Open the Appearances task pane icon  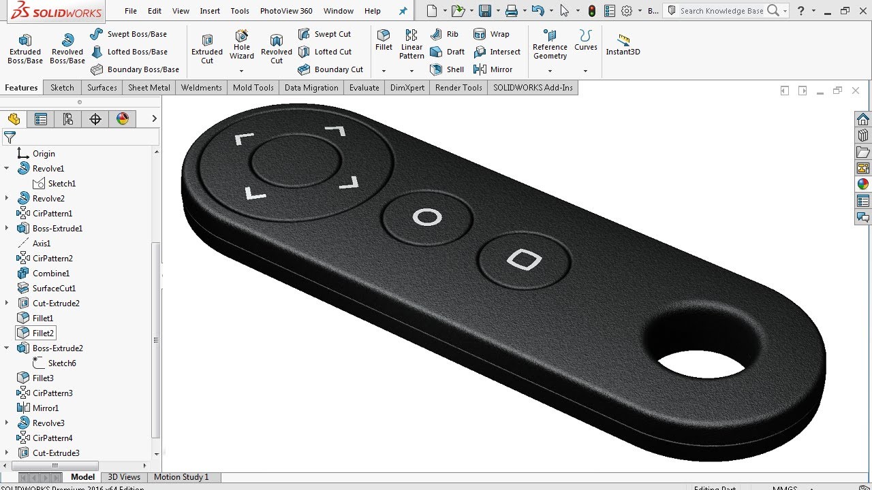[x=863, y=184]
